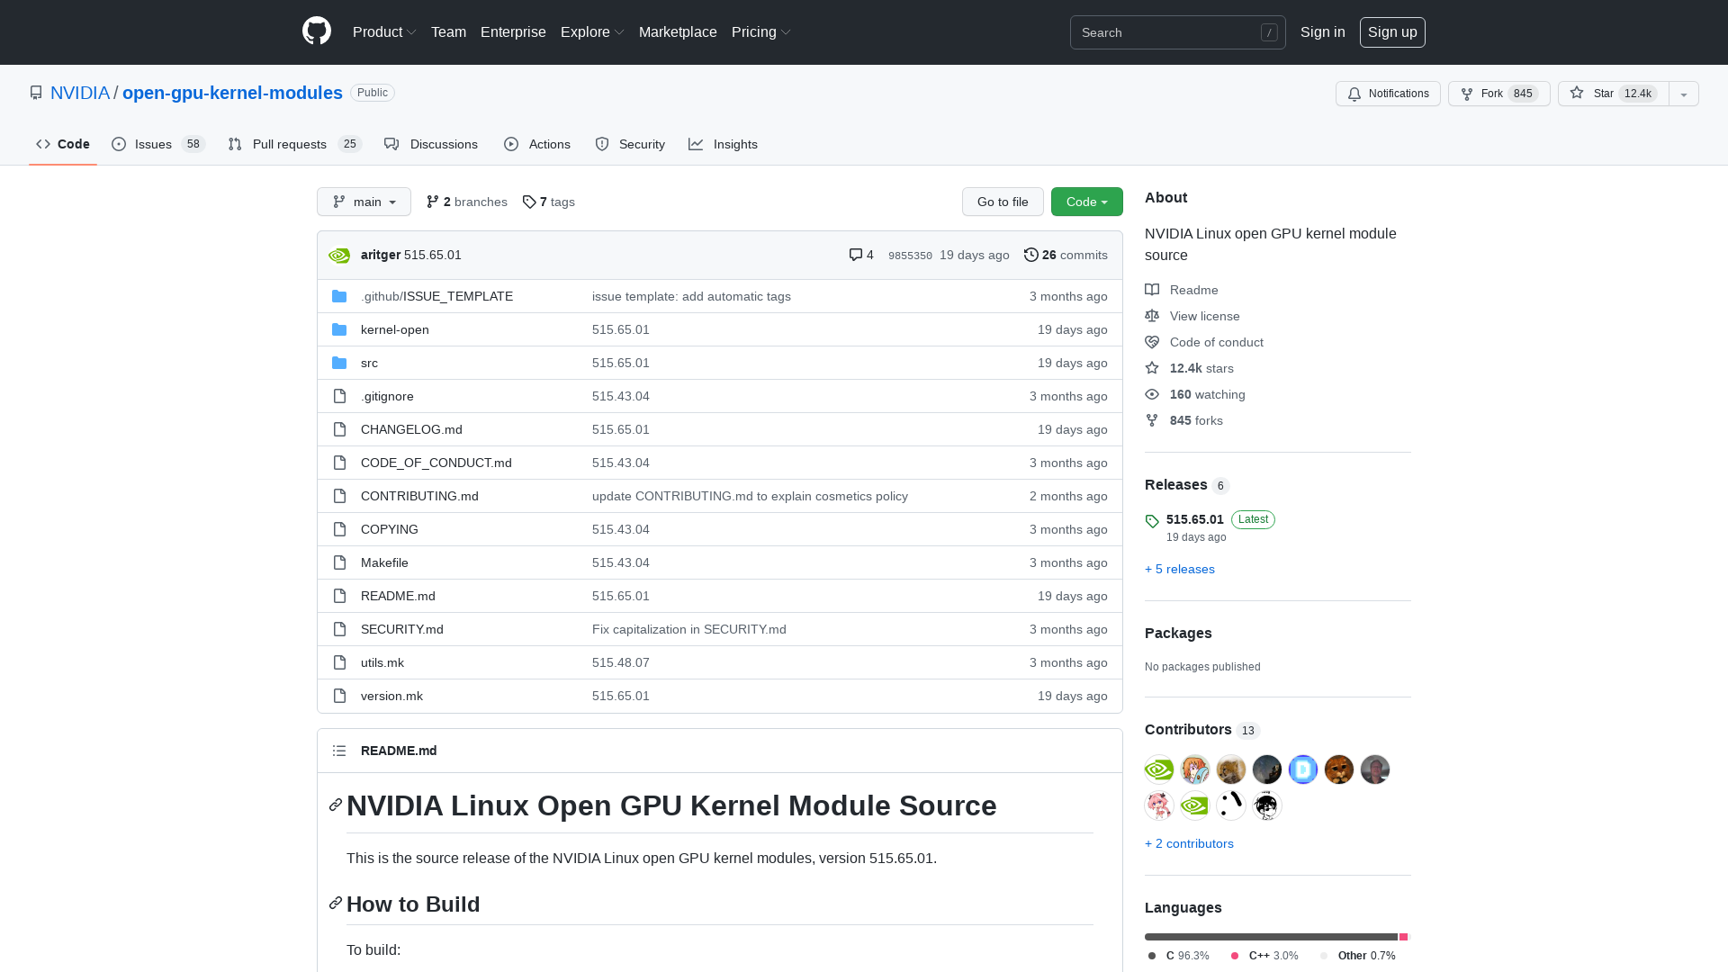1728x972 pixels.
Task: Click the blue D contributor avatar
Action: (x=1303, y=769)
